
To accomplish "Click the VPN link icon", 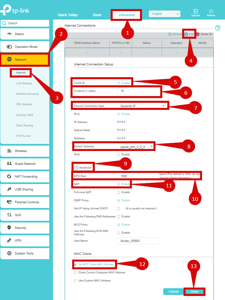I will (x=9, y=240).
